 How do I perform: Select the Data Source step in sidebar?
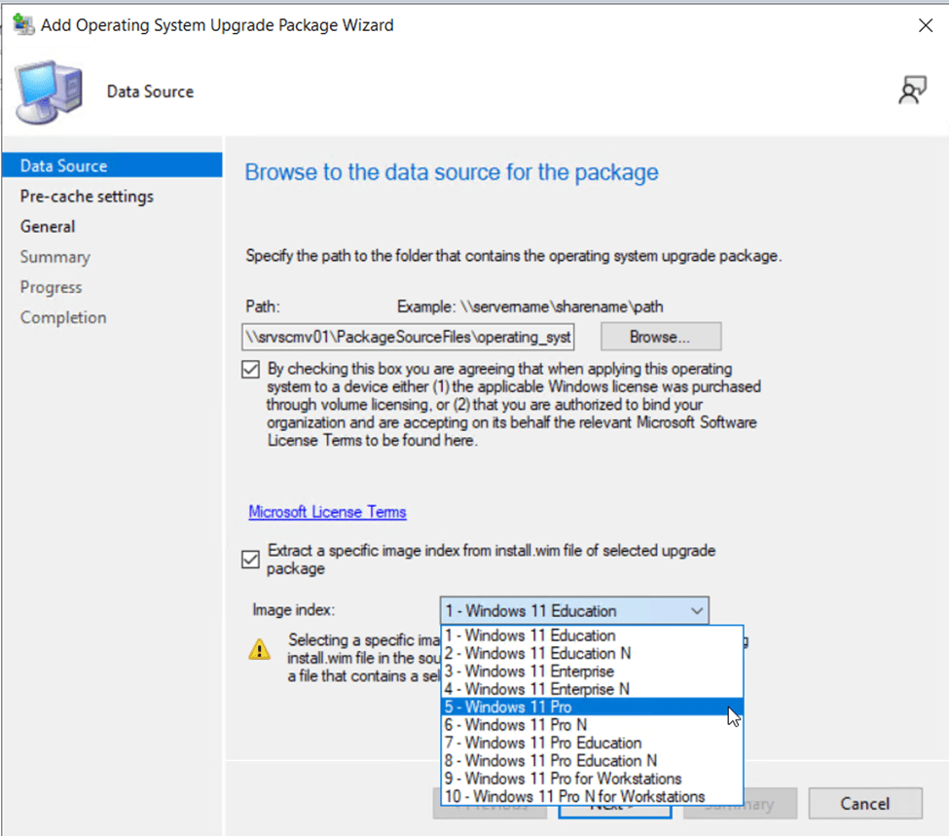[64, 166]
